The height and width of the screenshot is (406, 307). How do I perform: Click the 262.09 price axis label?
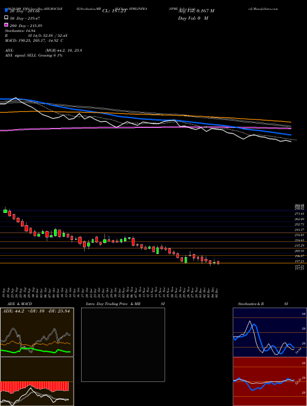[300, 219]
